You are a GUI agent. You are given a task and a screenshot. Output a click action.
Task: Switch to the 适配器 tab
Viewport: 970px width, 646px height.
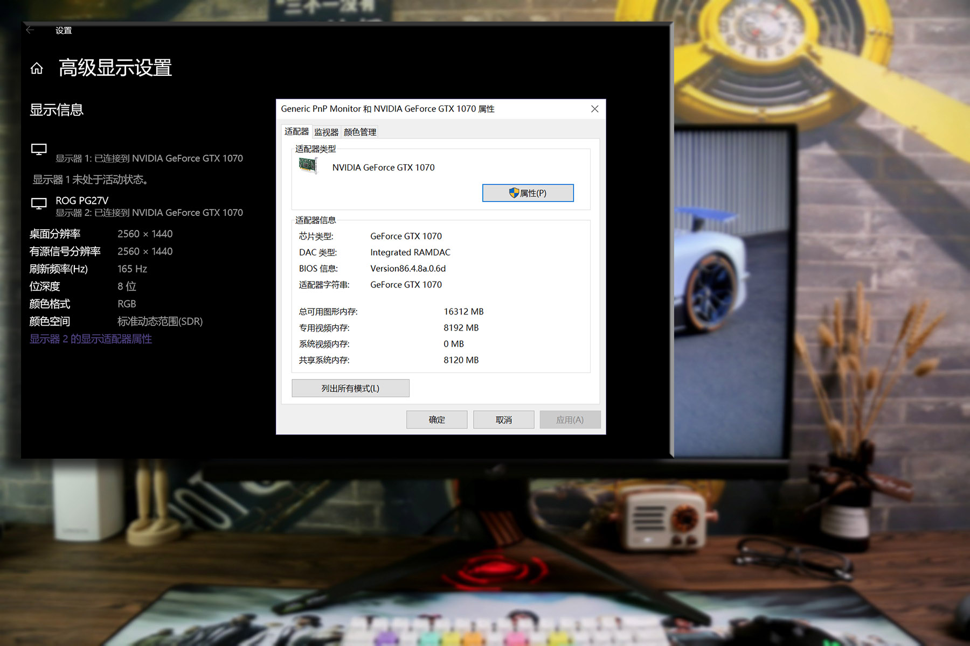coord(296,131)
